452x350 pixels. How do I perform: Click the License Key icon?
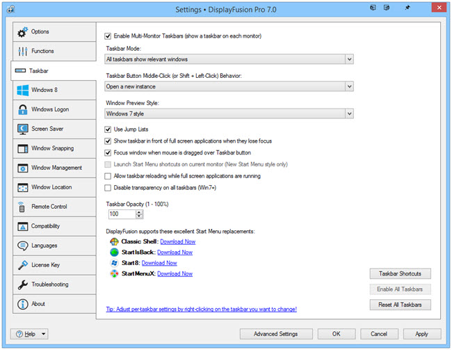[x=23, y=265]
